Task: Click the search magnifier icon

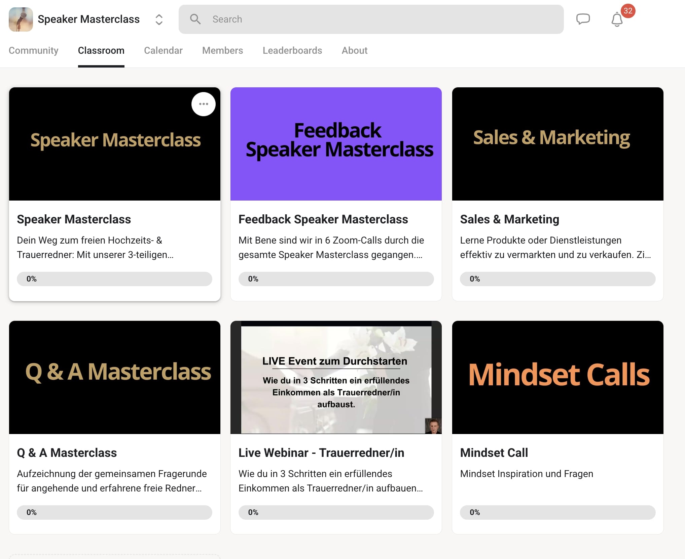Action: 195,19
